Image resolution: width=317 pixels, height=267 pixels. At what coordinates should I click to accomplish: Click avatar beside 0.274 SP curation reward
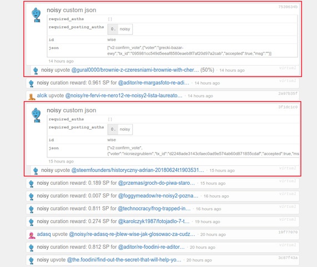31,222
